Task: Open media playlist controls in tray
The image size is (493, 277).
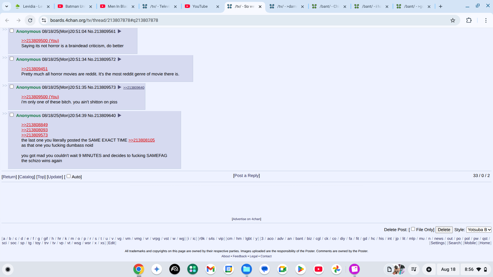Action: (x=414, y=269)
